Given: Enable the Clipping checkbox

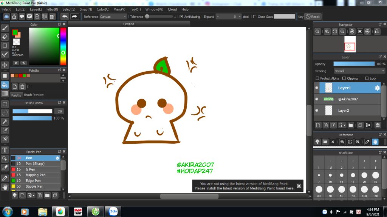Looking at the screenshot, I should click(344, 78).
